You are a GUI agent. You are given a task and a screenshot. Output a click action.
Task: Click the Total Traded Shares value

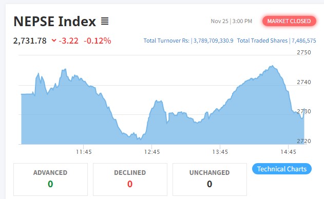click(304, 41)
